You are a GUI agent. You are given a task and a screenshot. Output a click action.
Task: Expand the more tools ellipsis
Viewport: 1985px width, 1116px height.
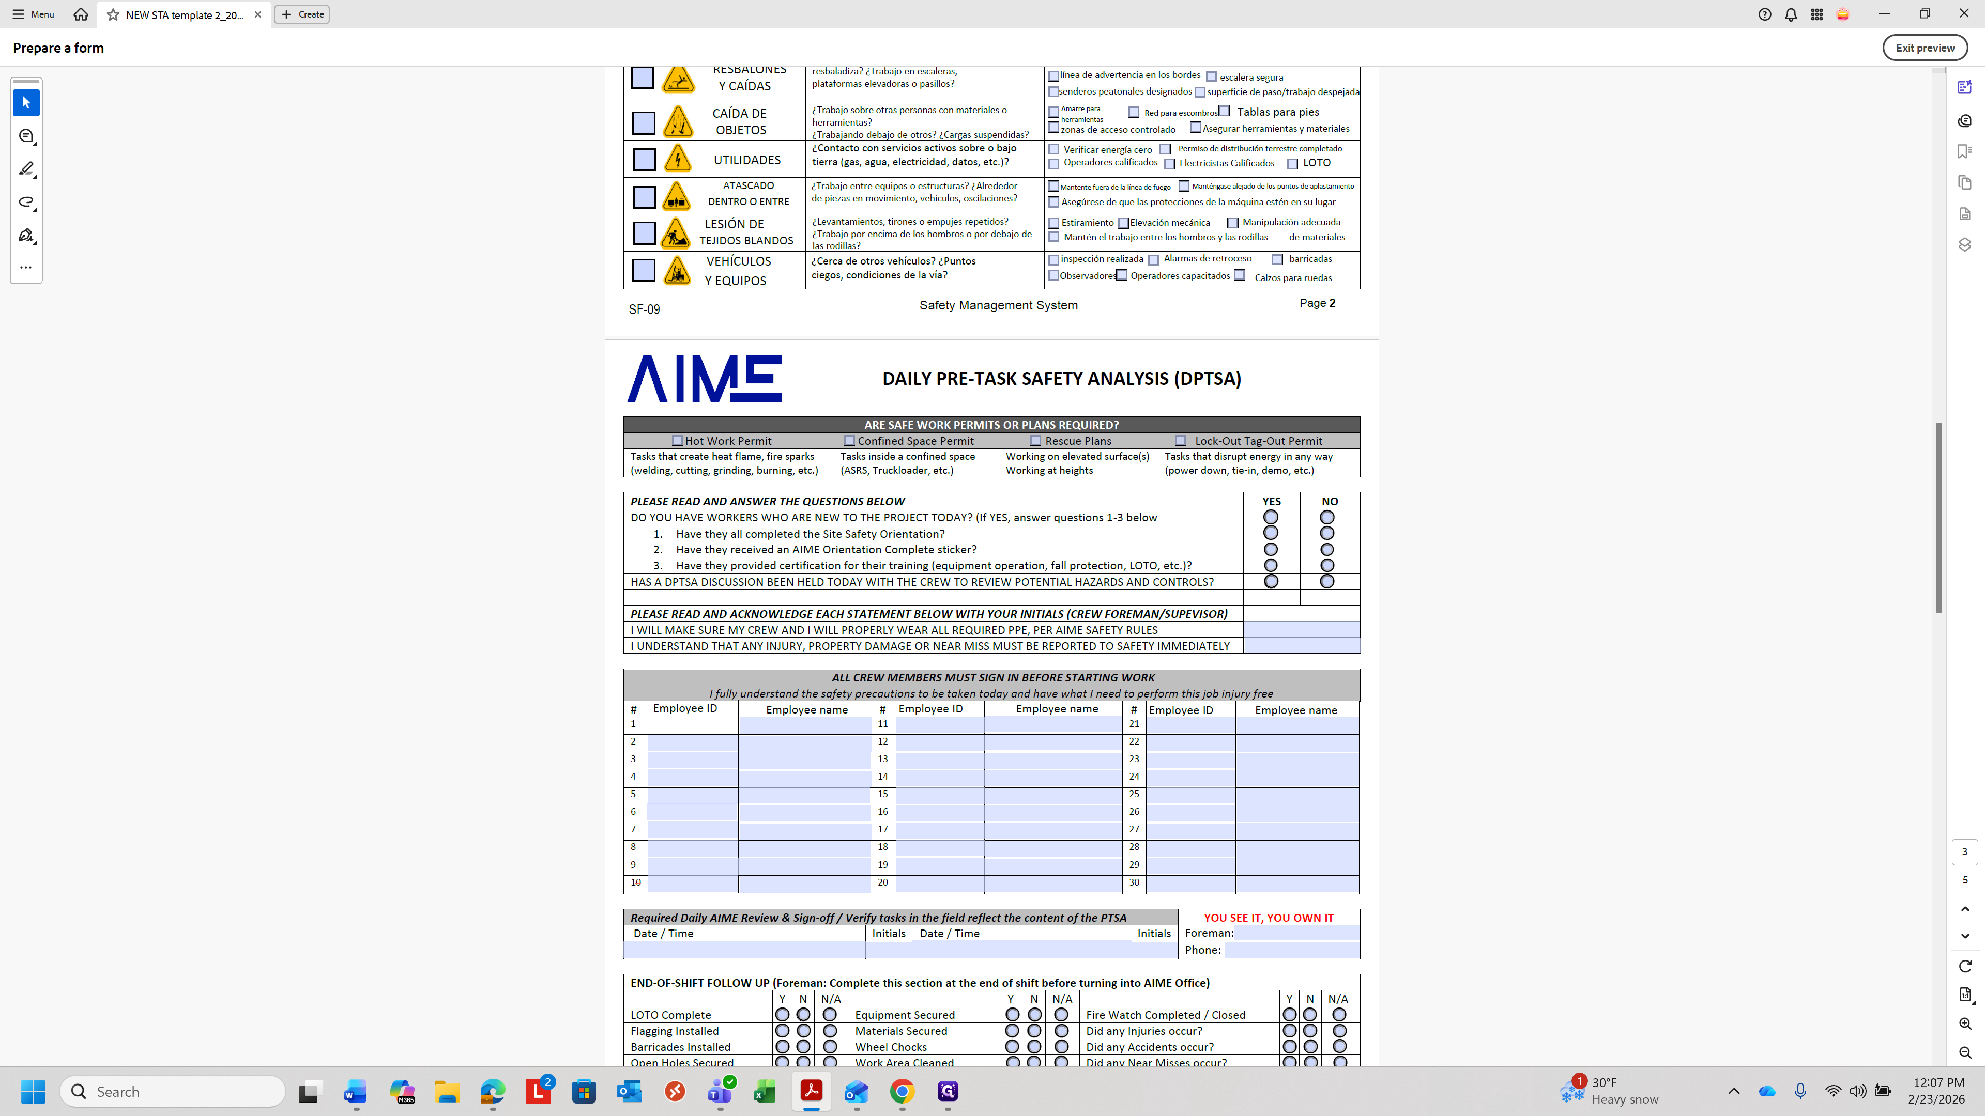coord(25,267)
